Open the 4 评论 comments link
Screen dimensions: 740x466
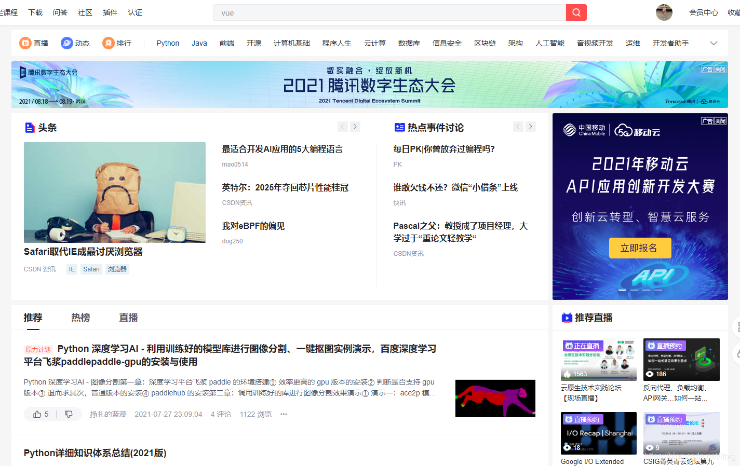[221, 414]
